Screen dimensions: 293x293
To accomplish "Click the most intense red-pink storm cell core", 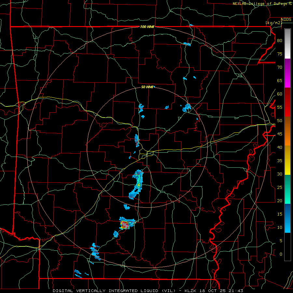I will [125, 225].
